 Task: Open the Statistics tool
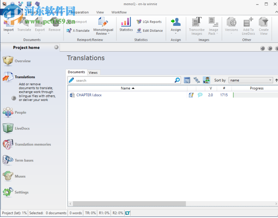(126, 24)
